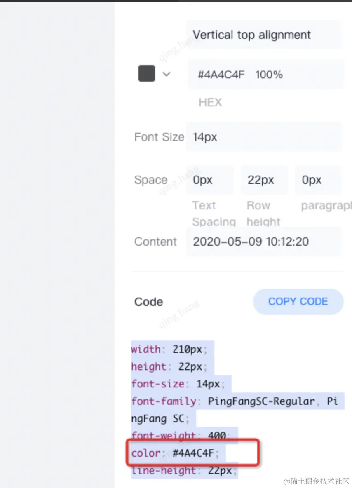Select the #4A4C4F 100% hex color field
The width and height of the screenshot is (352, 488).
[265, 75]
